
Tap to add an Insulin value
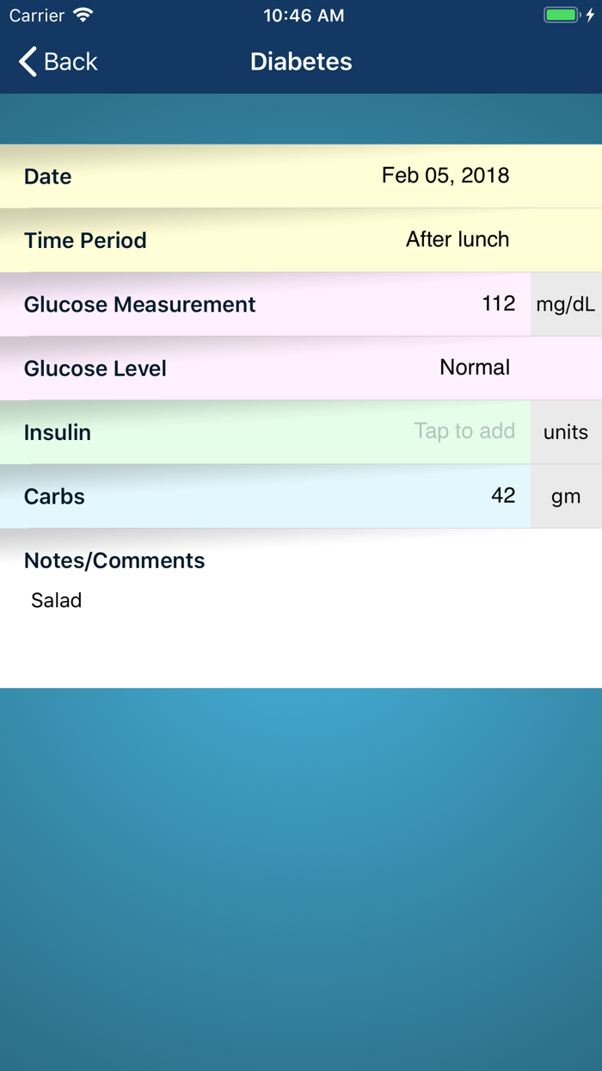[x=464, y=431]
